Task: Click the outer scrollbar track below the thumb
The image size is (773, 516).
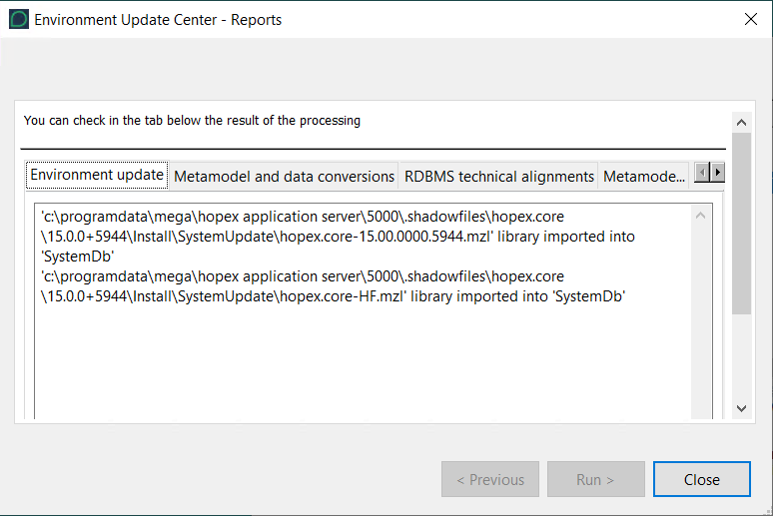Action: [x=741, y=359]
